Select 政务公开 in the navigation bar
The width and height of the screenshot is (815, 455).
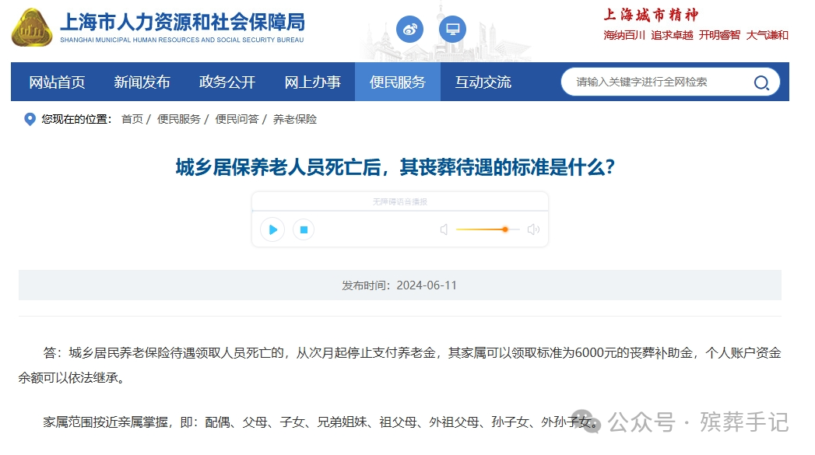click(x=225, y=82)
